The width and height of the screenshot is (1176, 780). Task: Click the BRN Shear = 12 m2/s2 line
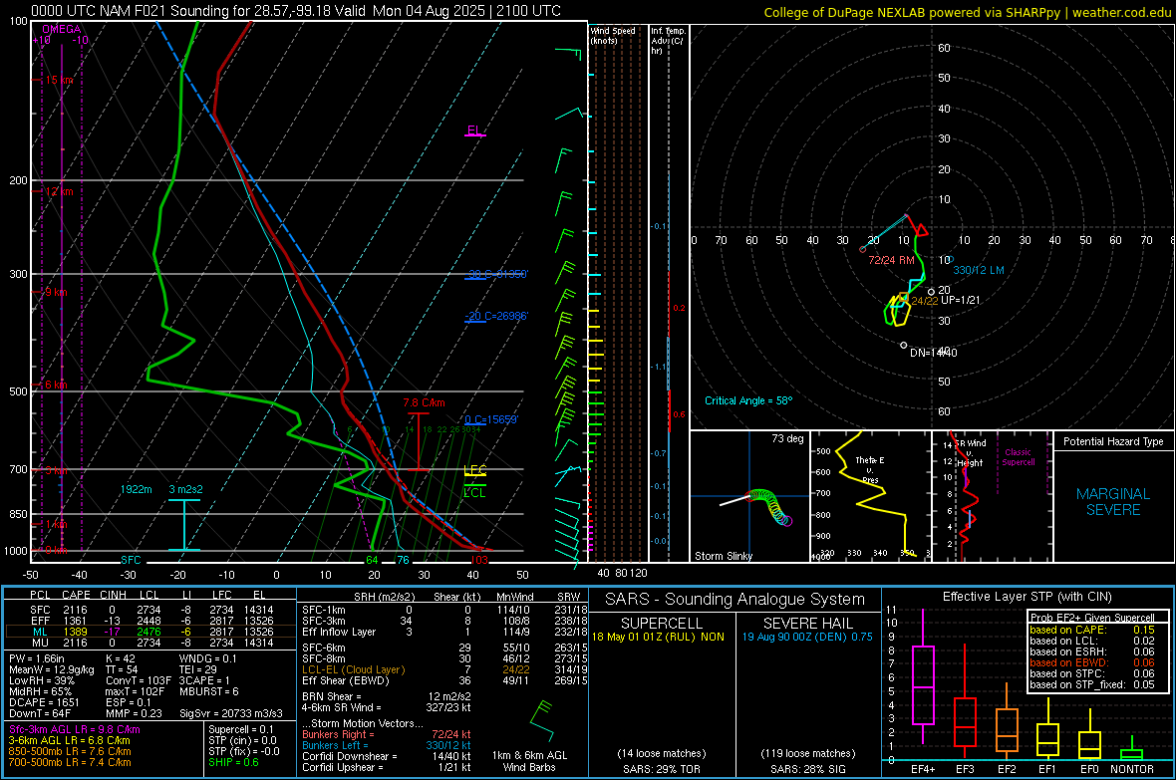tap(386, 696)
